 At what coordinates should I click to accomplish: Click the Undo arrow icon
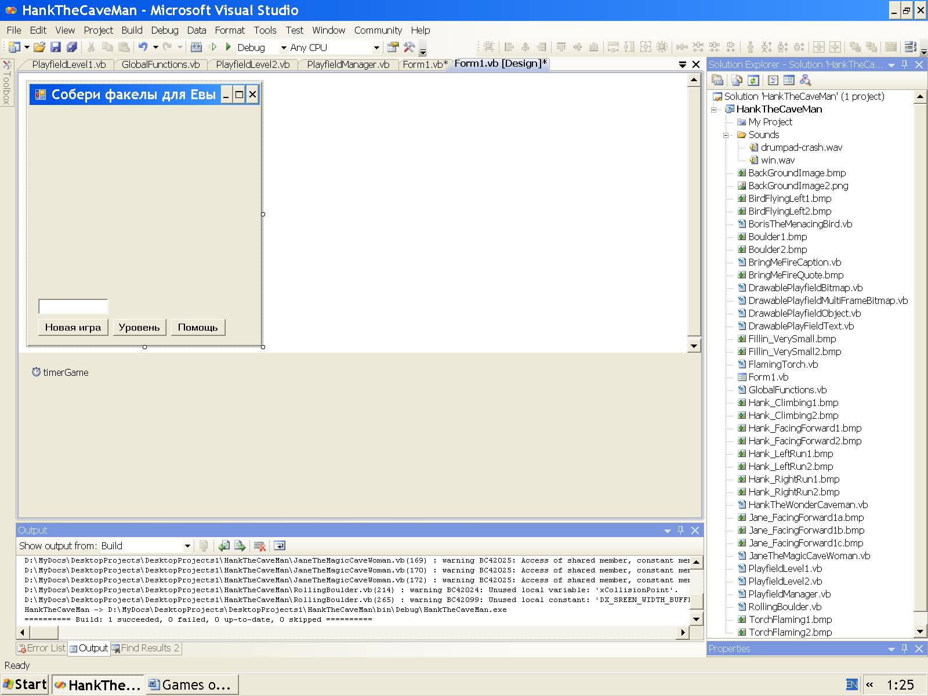click(143, 48)
